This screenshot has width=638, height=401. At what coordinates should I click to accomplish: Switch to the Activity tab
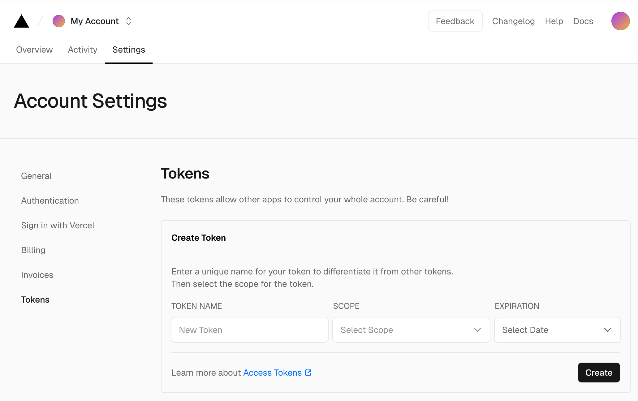pyautogui.click(x=83, y=50)
